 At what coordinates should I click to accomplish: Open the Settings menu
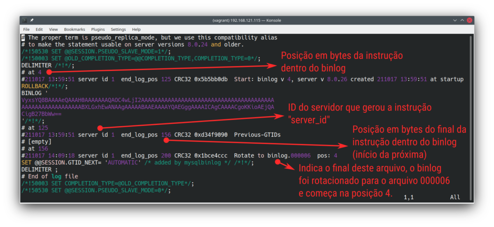(118, 29)
